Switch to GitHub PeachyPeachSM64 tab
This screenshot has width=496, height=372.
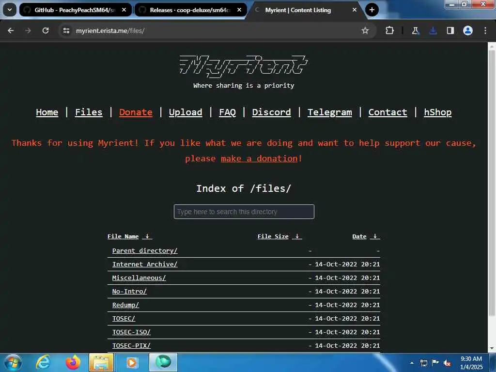(x=75, y=10)
